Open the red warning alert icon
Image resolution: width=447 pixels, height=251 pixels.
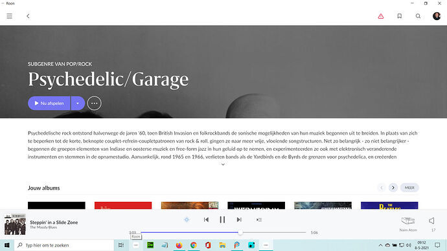[381, 16]
